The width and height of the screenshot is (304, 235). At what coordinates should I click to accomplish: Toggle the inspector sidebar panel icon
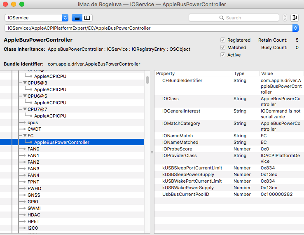(294, 18)
